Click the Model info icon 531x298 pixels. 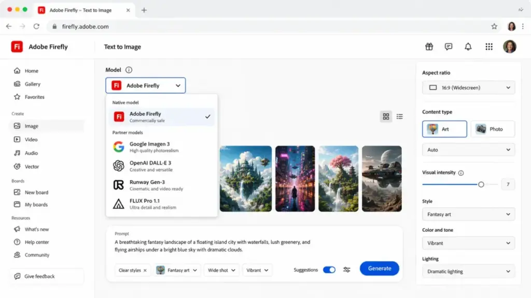click(129, 70)
